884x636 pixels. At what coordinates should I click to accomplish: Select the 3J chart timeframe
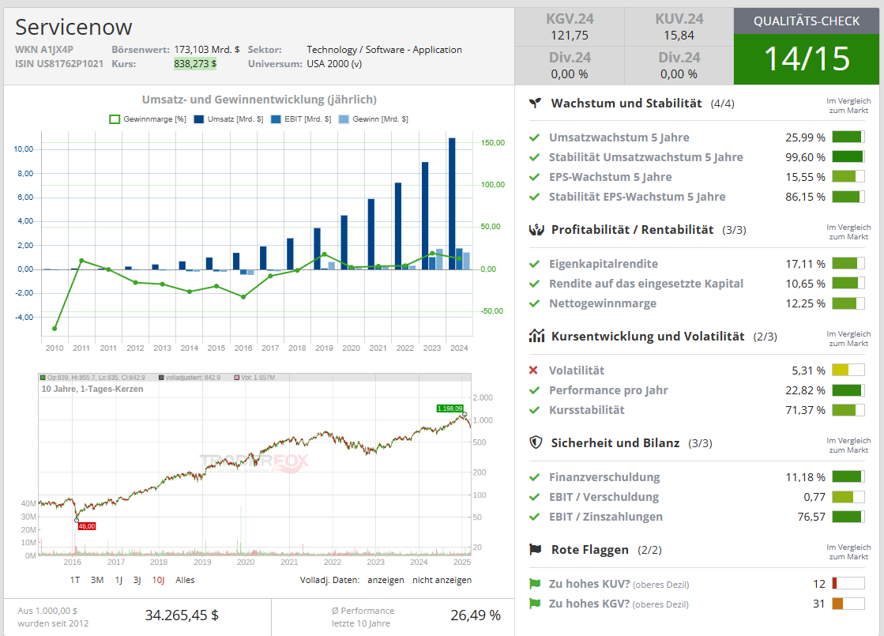[x=137, y=580]
